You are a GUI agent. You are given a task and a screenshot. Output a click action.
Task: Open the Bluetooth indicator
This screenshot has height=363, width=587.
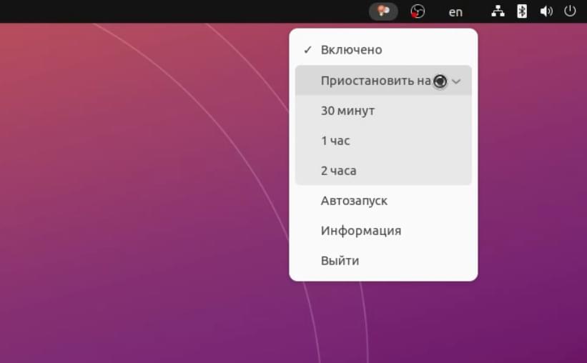tap(522, 11)
